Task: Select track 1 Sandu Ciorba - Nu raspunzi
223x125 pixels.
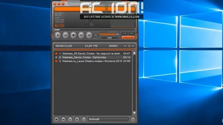Action: (93, 53)
